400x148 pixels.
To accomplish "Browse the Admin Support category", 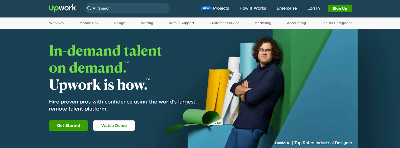I will tap(181, 23).
